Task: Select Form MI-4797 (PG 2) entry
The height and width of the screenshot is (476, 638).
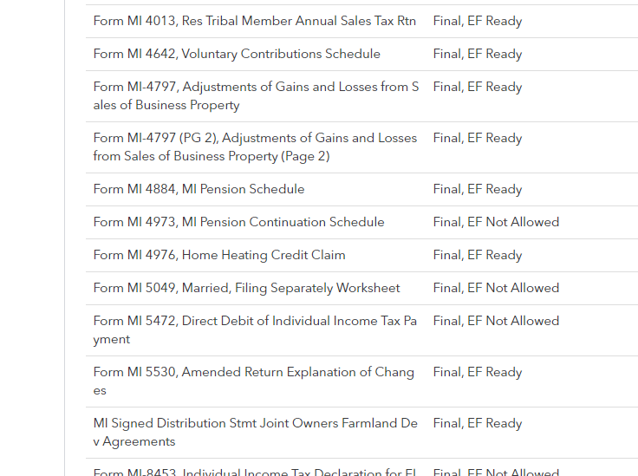Action: pyautogui.click(x=255, y=147)
